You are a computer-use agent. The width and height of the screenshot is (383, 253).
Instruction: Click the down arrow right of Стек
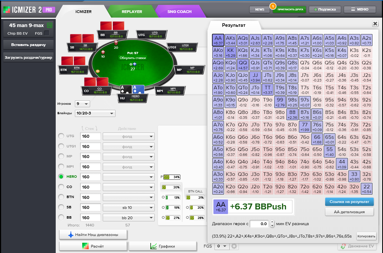(x=96, y=129)
